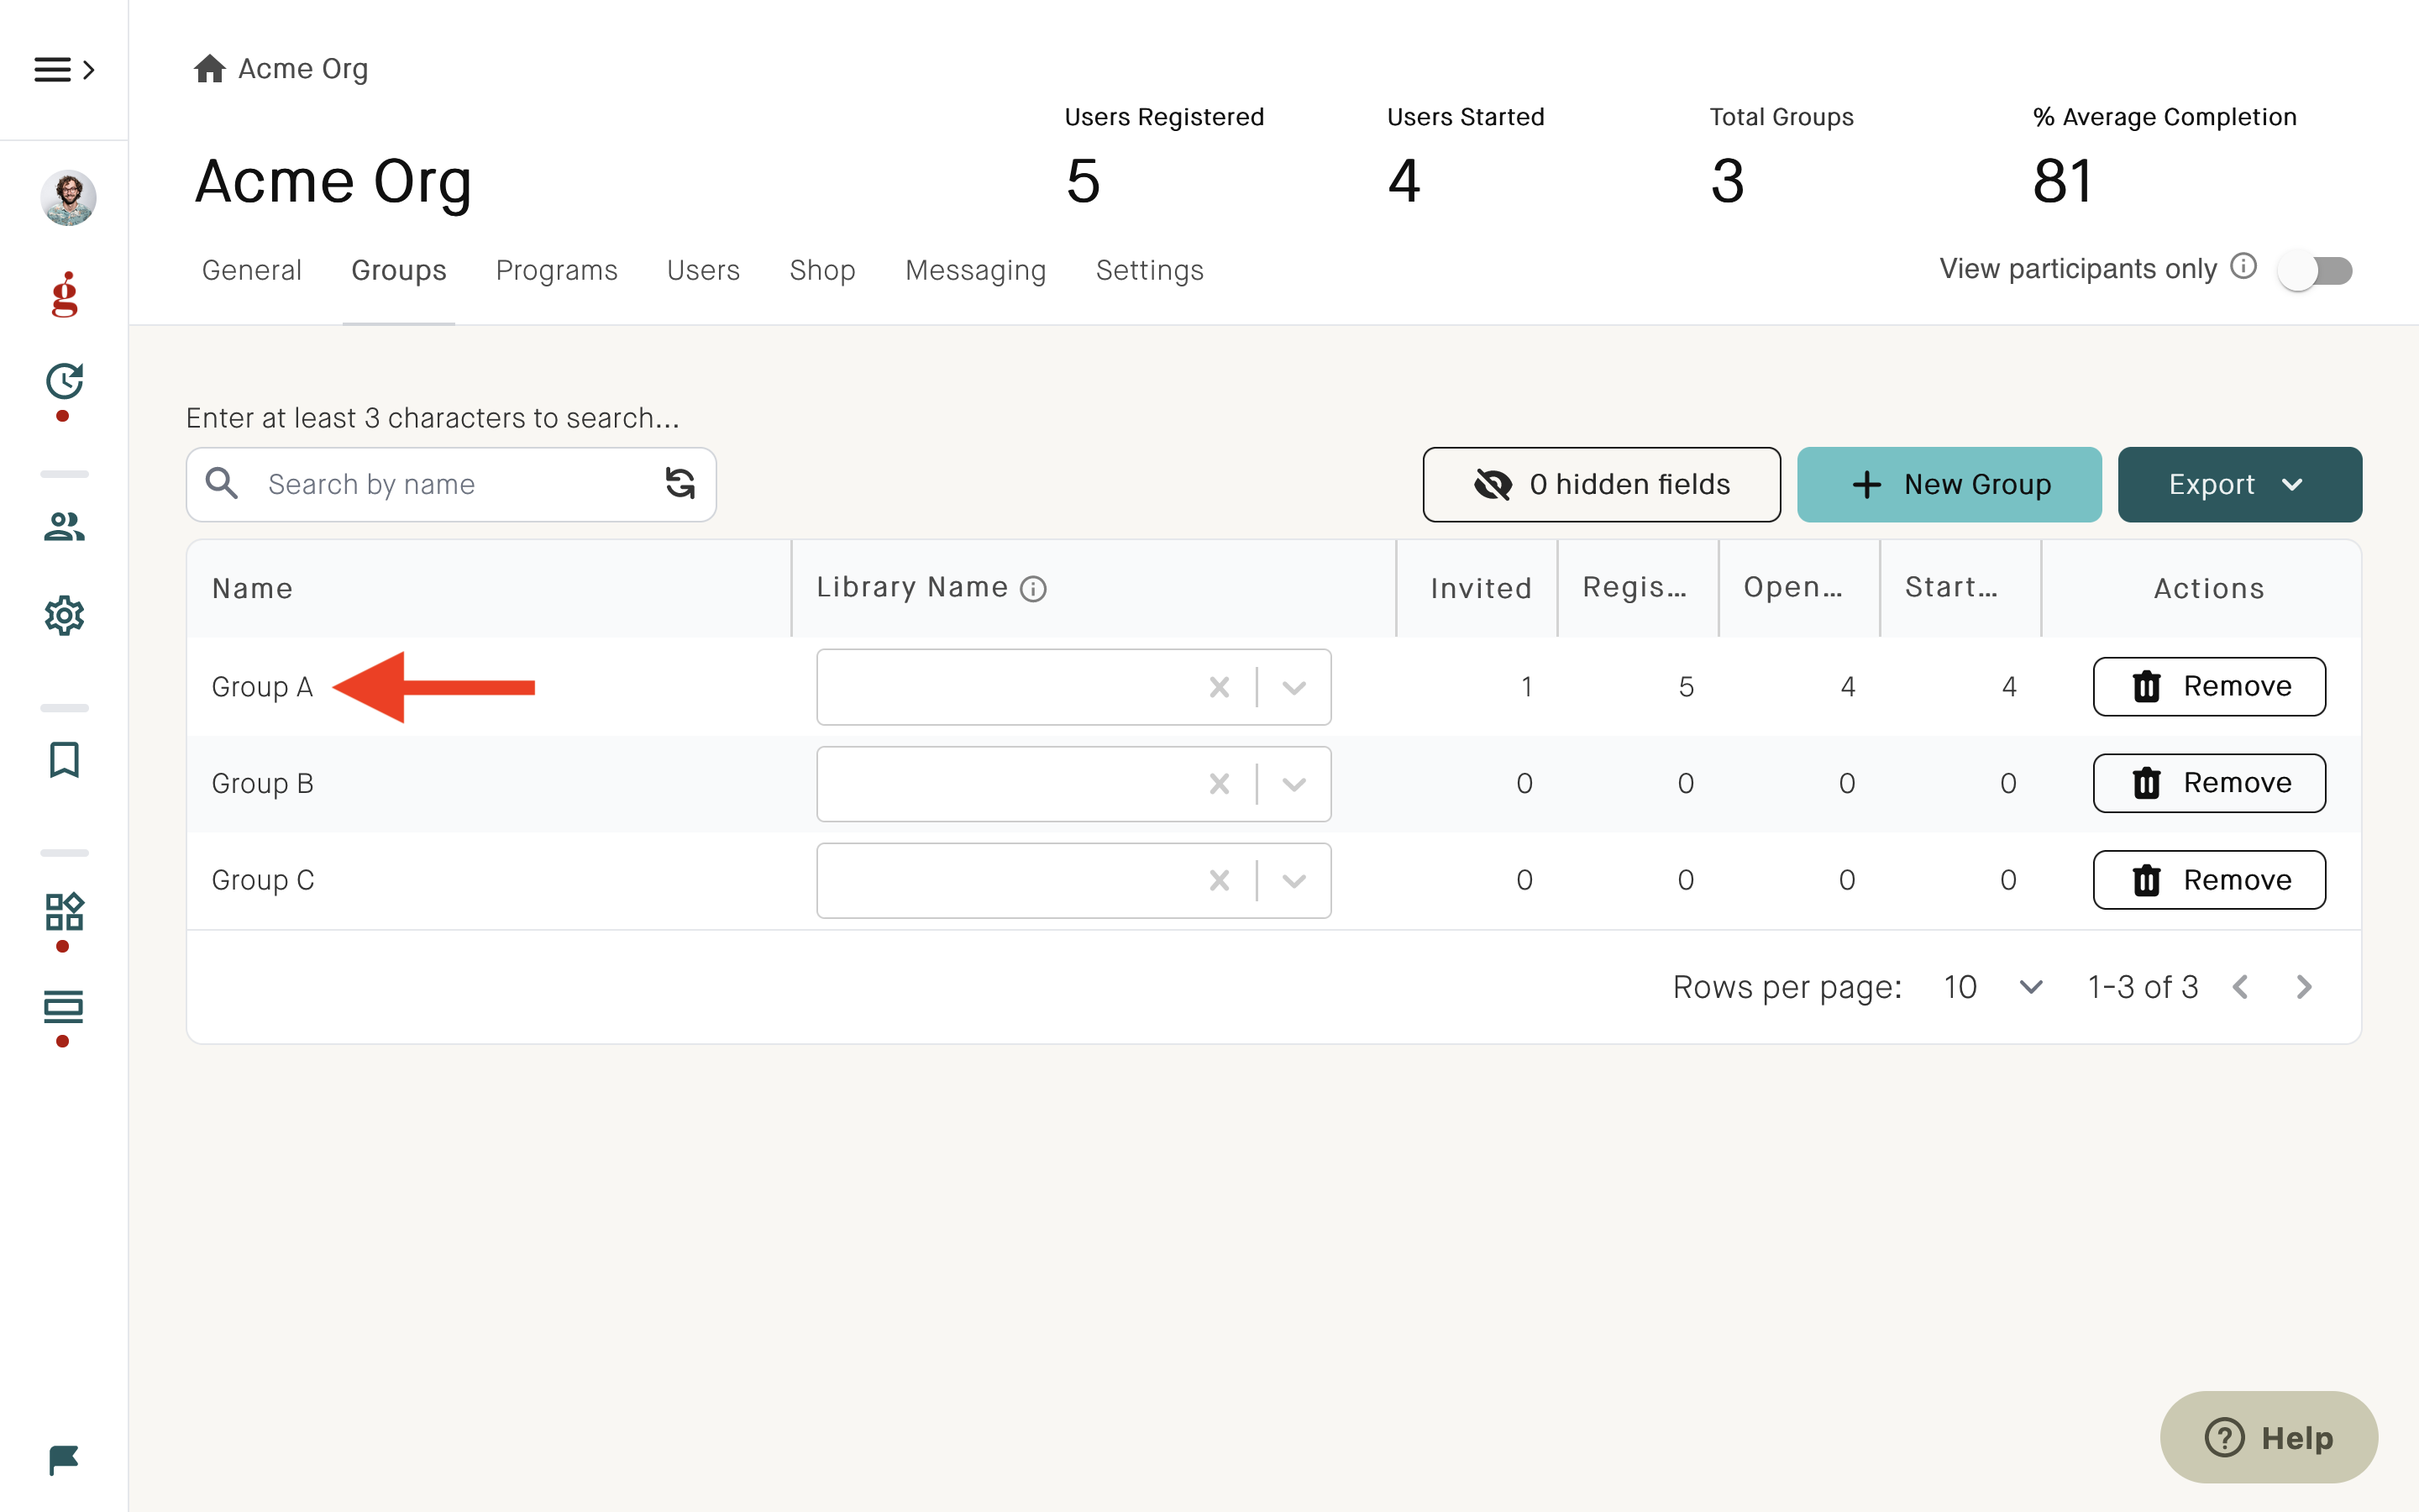The height and width of the screenshot is (1512, 2419).
Task: Open the Export dropdown menu
Action: coord(2239,484)
